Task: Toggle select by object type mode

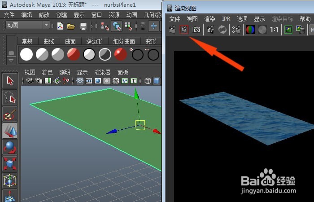Action: (x=117, y=26)
